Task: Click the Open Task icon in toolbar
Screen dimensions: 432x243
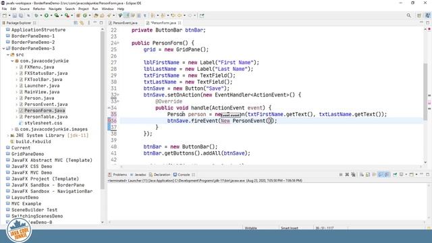Action: [x=102, y=16]
